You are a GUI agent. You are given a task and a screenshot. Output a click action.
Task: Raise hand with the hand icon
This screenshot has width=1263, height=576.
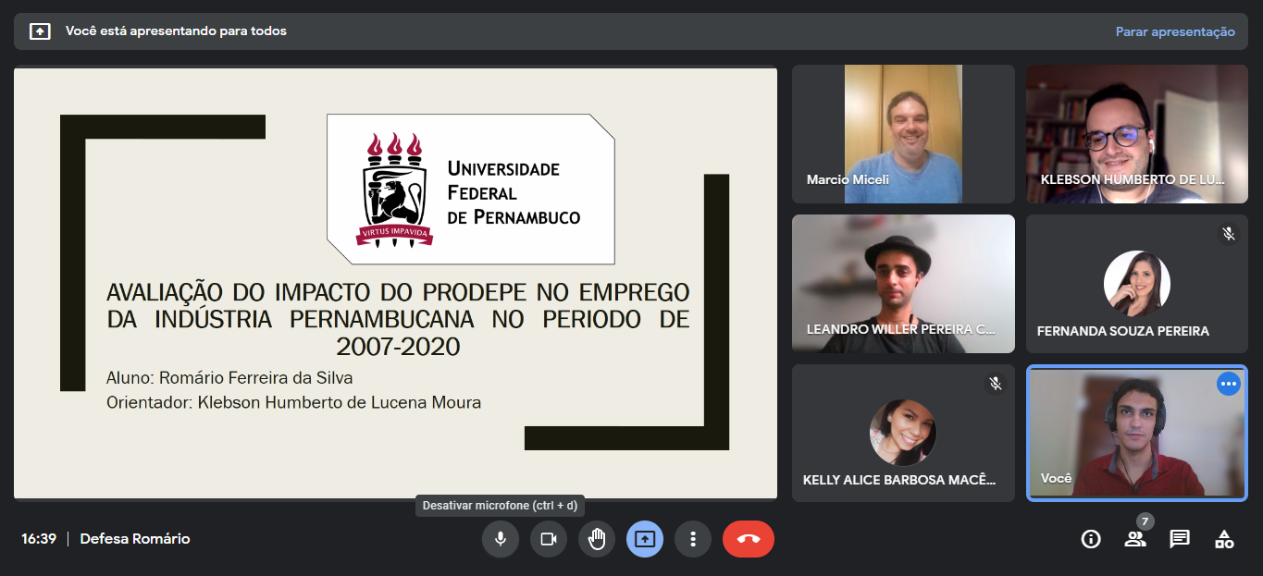click(597, 539)
